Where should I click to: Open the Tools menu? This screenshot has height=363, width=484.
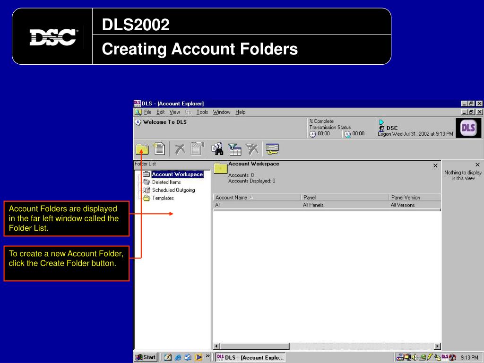tap(202, 112)
